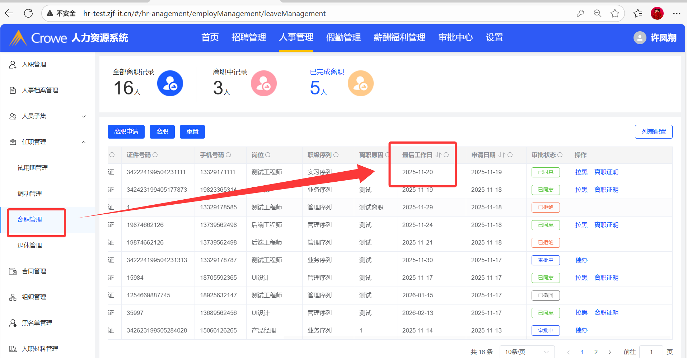Click the browser refresh button
Screen dimensions: 687x358
pyautogui.click(x=28, y=14)
